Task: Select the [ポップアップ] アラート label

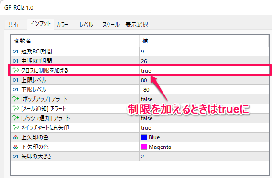Action: click(x=44, y=99)
